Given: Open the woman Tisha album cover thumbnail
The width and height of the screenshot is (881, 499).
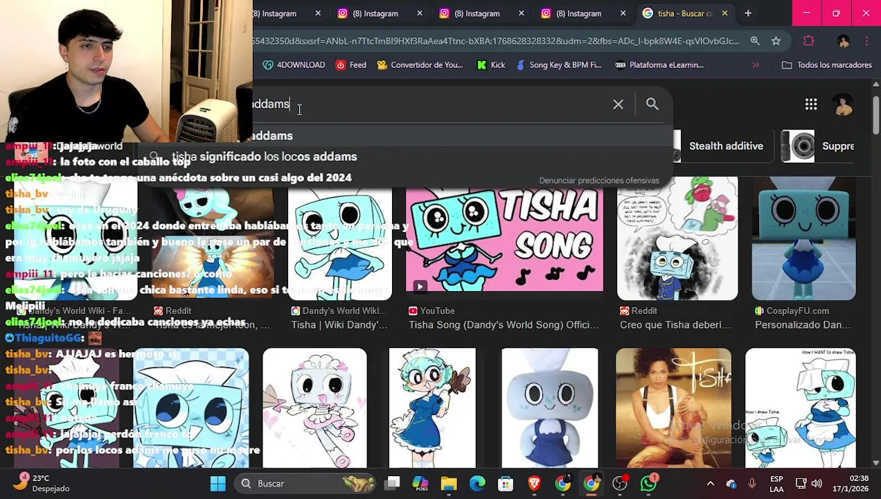Looking at the screenshot, I should (673, 408).
